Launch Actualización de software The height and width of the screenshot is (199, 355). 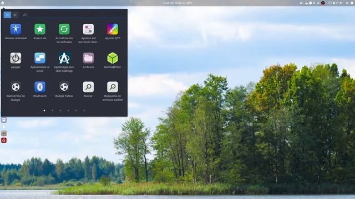pyautogui.click(x=64, y=33)
